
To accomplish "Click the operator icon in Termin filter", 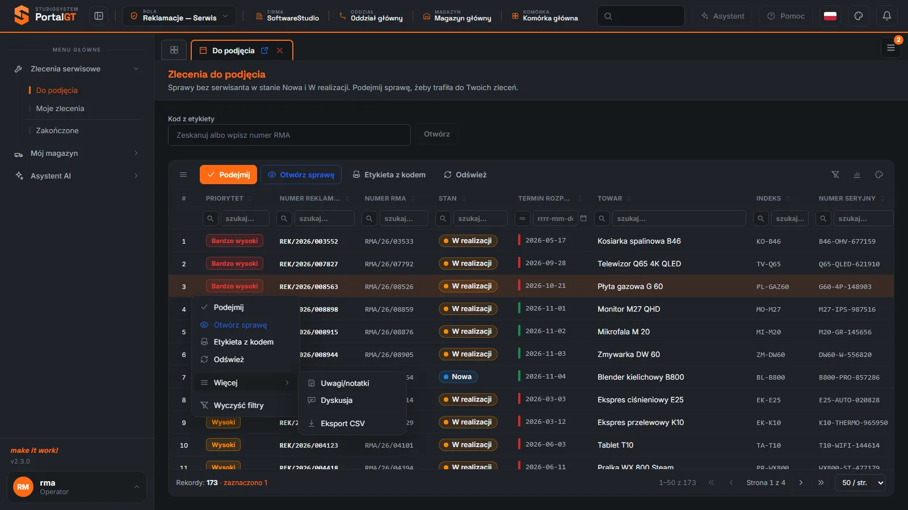I will click(x=523, y=218).
